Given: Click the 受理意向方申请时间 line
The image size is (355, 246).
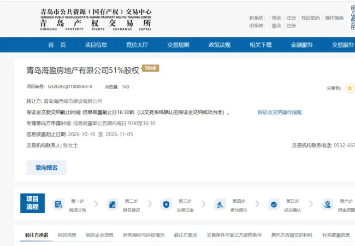Looking at the screenshot, I should click(x=91, y=123).
